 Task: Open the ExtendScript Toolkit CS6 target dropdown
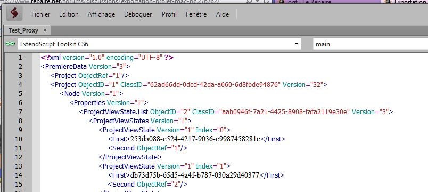coord(159,44)
